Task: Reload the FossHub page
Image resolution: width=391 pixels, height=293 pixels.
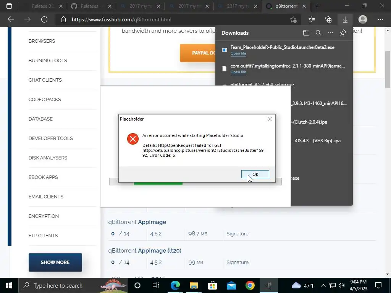Action: pyautogui.click(x=44, y=19)
